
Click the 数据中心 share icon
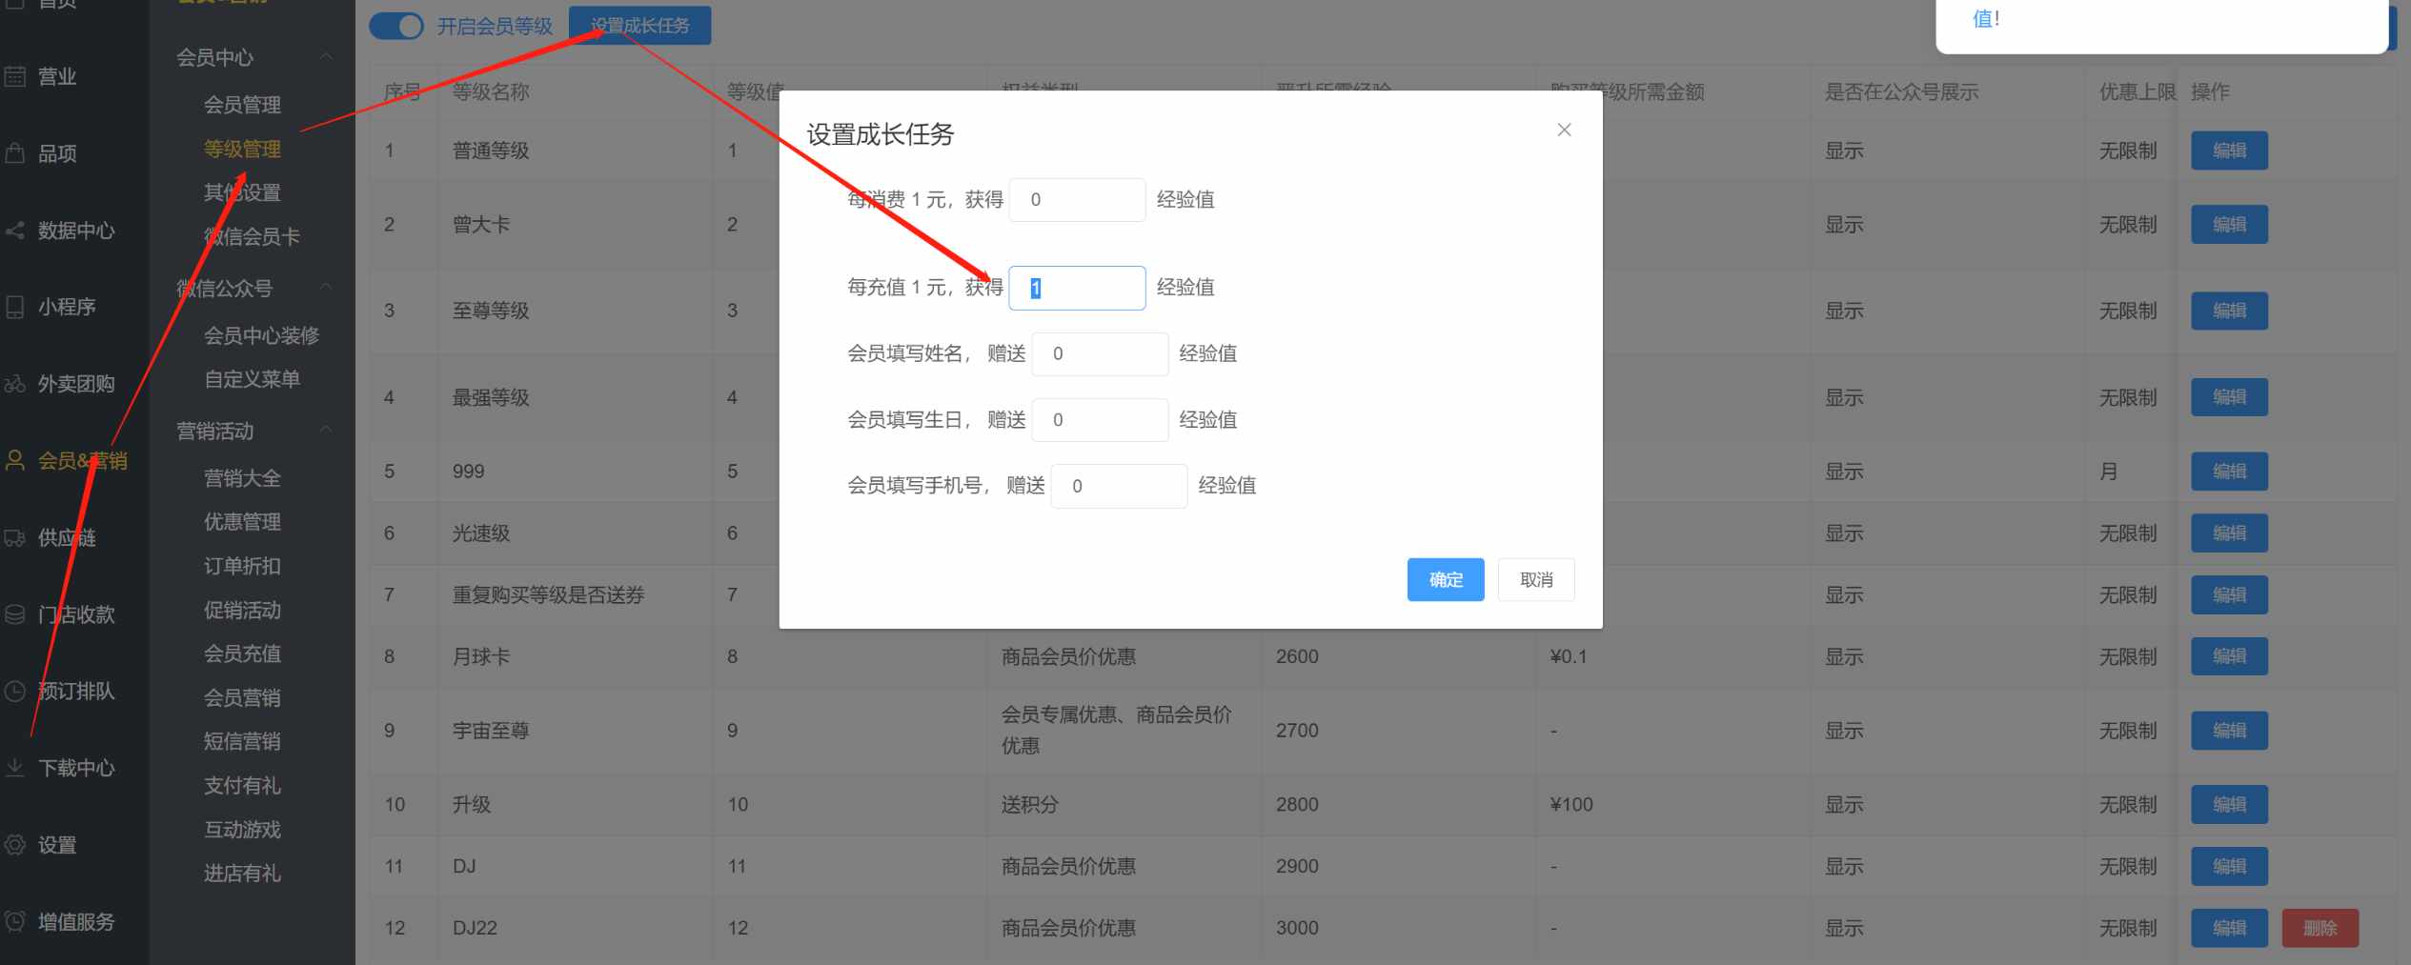[x=15, y=231]
